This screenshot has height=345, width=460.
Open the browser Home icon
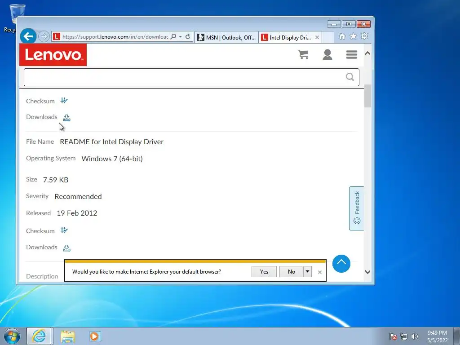pos(342,36)
